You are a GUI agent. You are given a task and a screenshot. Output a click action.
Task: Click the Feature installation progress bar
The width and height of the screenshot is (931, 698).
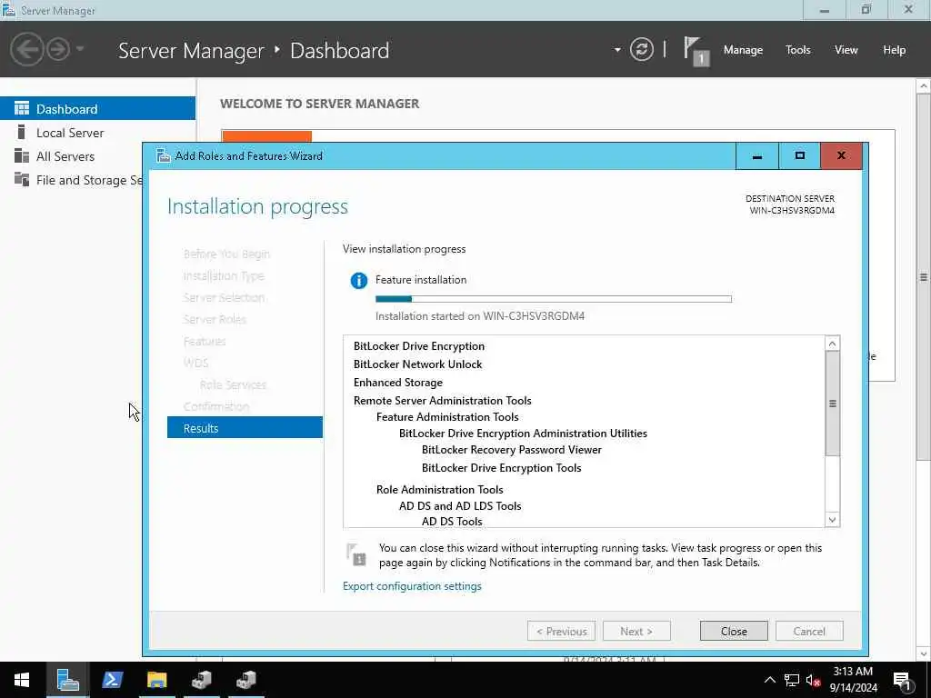(x=554, y=299)
